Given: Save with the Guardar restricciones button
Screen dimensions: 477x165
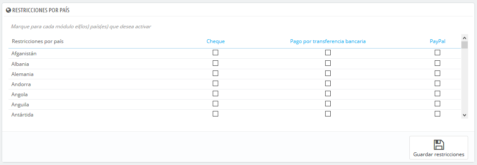Looking at the screenshot, I should (x=439, y=148).
